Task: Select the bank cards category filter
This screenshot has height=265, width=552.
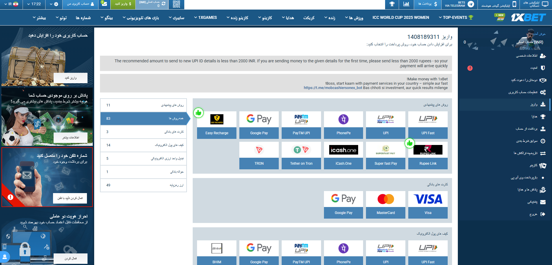Action: pyautogui.click(x=143, y=132)
